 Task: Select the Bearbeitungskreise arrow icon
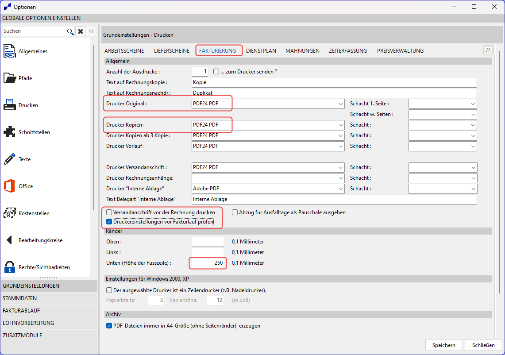9,240
